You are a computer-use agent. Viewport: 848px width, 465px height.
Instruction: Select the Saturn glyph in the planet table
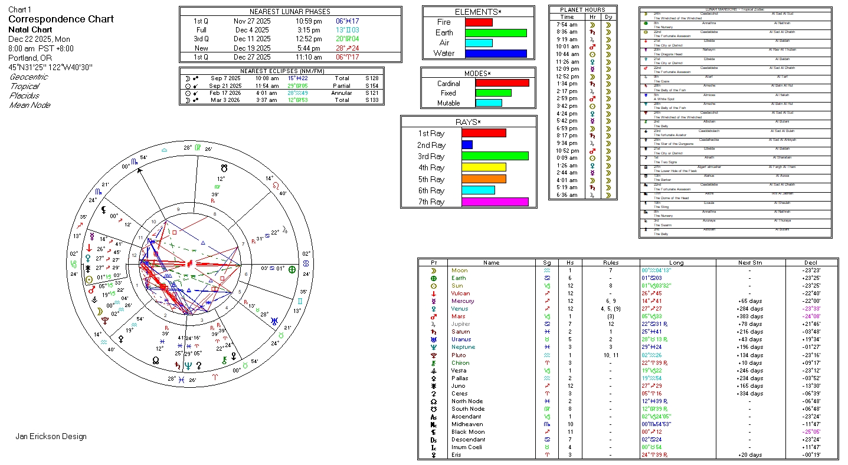click(434, 332)
